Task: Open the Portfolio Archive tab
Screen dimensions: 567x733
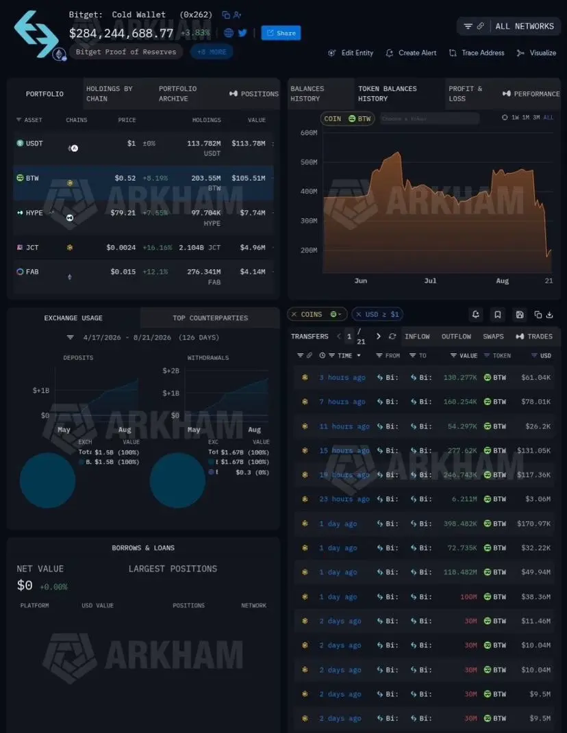Action: coord(178,94)
